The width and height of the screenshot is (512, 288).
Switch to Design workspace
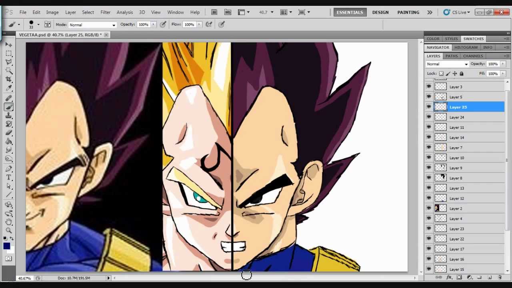(x=380, y=12)
